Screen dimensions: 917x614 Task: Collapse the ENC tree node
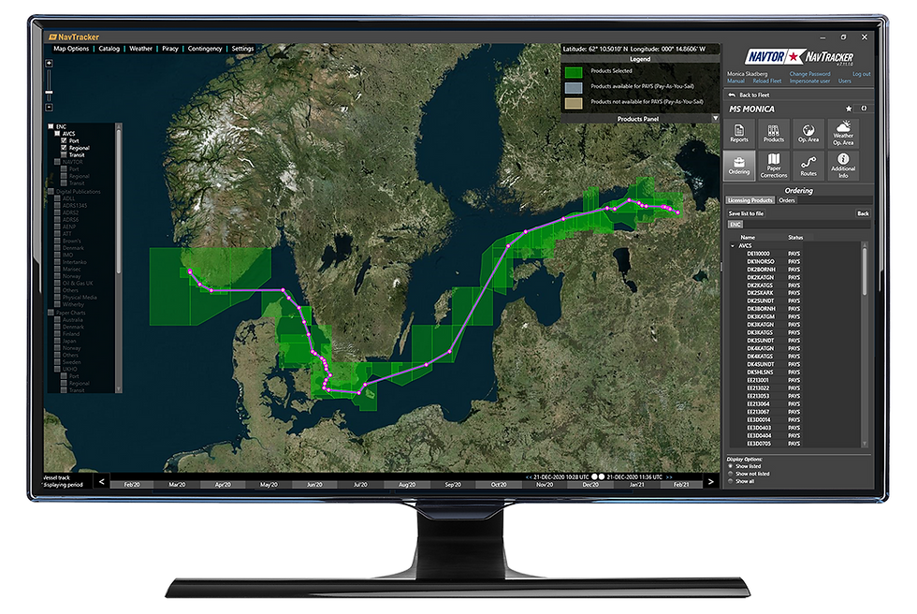pos(50,125)
